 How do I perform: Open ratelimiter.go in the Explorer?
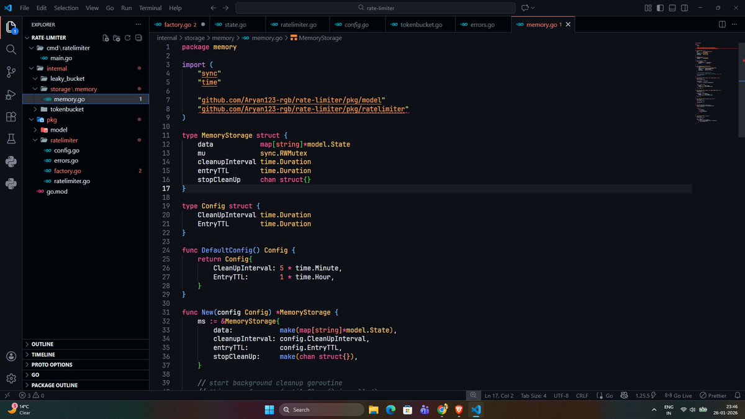(x=72, y=181)
